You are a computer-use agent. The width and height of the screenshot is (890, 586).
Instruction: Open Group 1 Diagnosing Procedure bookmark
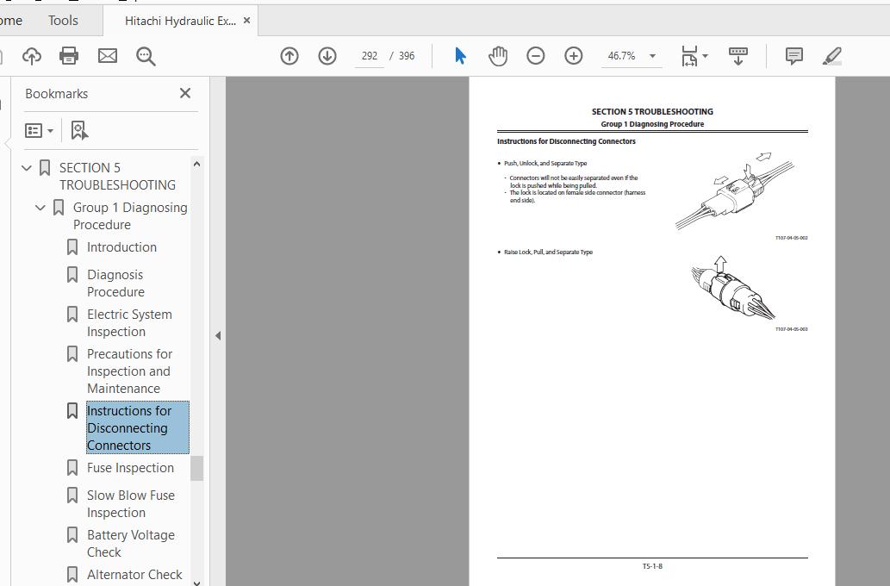click(130, 215)
